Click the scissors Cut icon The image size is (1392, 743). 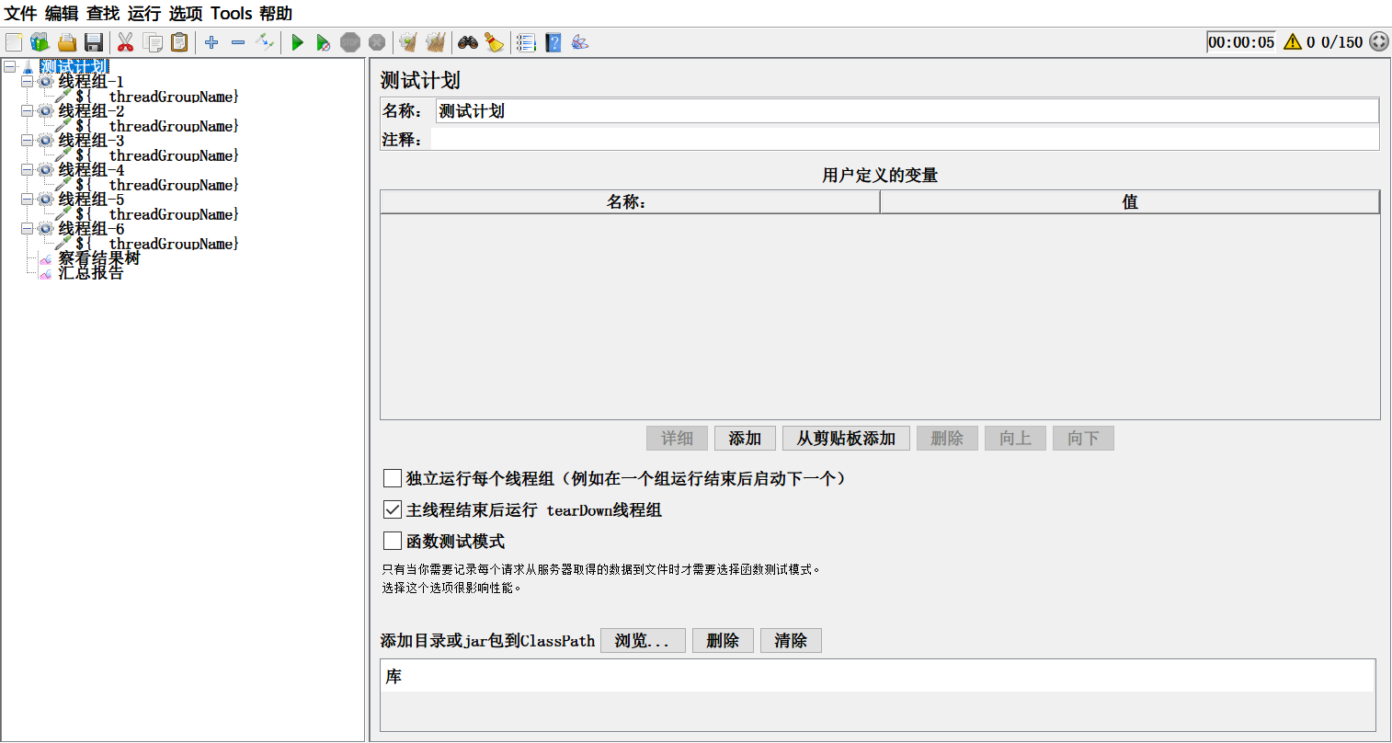[x=126, y=42]
